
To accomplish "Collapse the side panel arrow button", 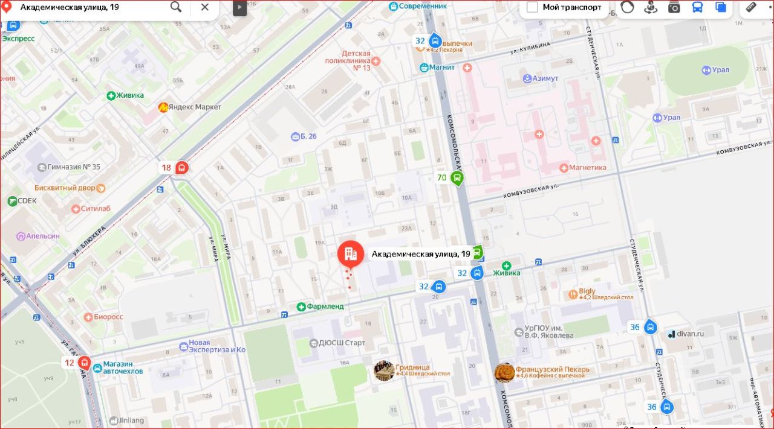I will pos(240,7).
